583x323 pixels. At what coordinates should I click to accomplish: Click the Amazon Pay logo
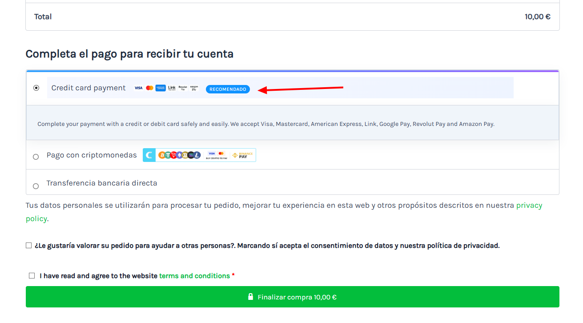coord(194,88)
